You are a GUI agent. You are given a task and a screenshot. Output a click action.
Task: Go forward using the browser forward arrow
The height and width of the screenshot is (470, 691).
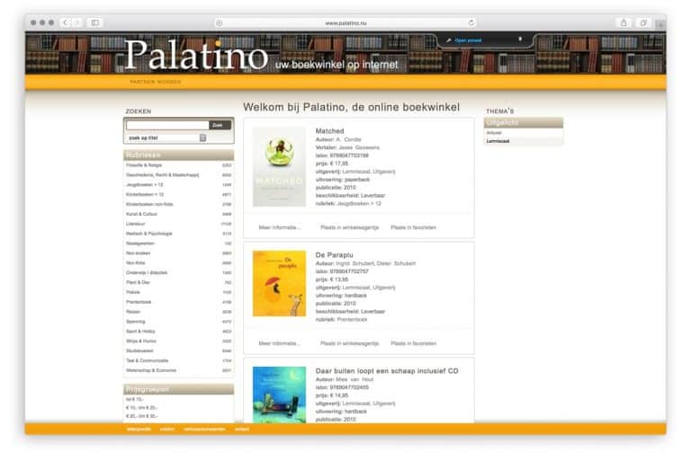(x=76, y=22)
